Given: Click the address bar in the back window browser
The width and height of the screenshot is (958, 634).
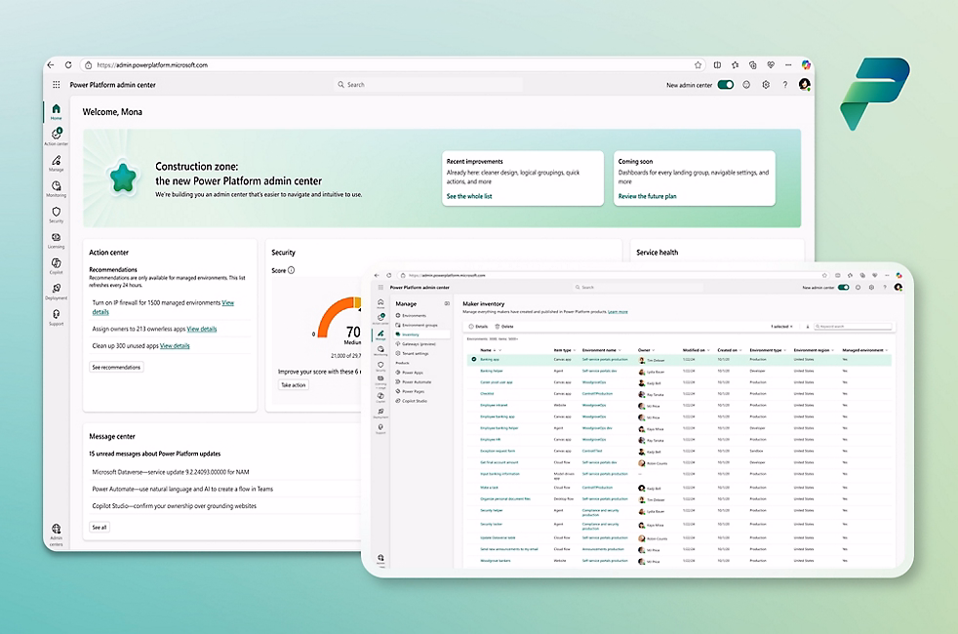Looking at the screenshot, I should (391, 64).
